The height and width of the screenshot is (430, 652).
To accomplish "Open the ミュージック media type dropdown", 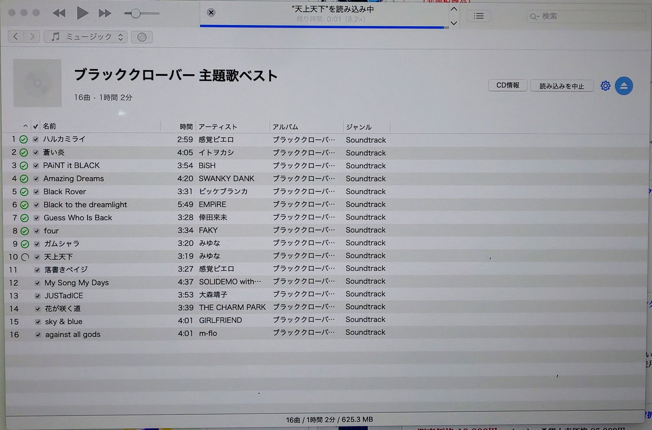I will tap(86, 37).
